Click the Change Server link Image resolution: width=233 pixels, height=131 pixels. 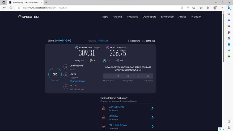pos(77,81)
